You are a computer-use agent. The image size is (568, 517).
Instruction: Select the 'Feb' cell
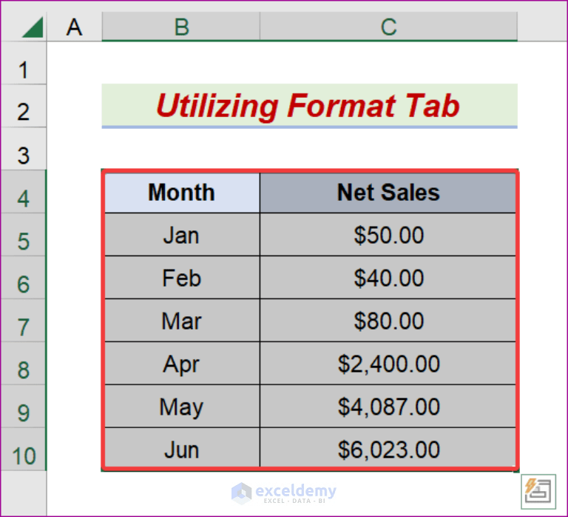pyautogui.click(x=181, y=278)
